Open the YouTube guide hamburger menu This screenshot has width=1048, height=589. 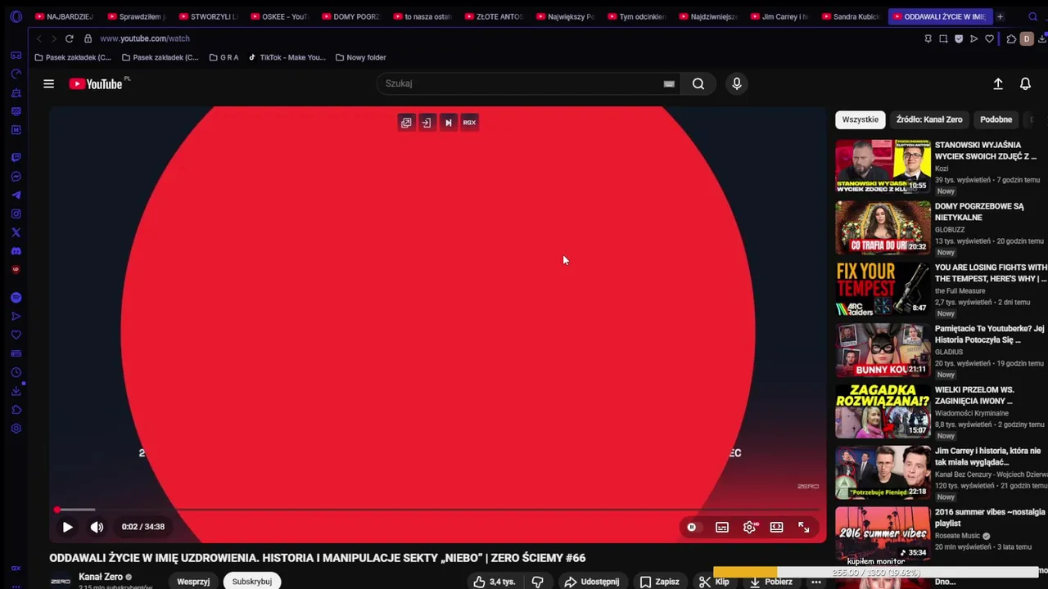pyautogui.click(x=49, y=83)
